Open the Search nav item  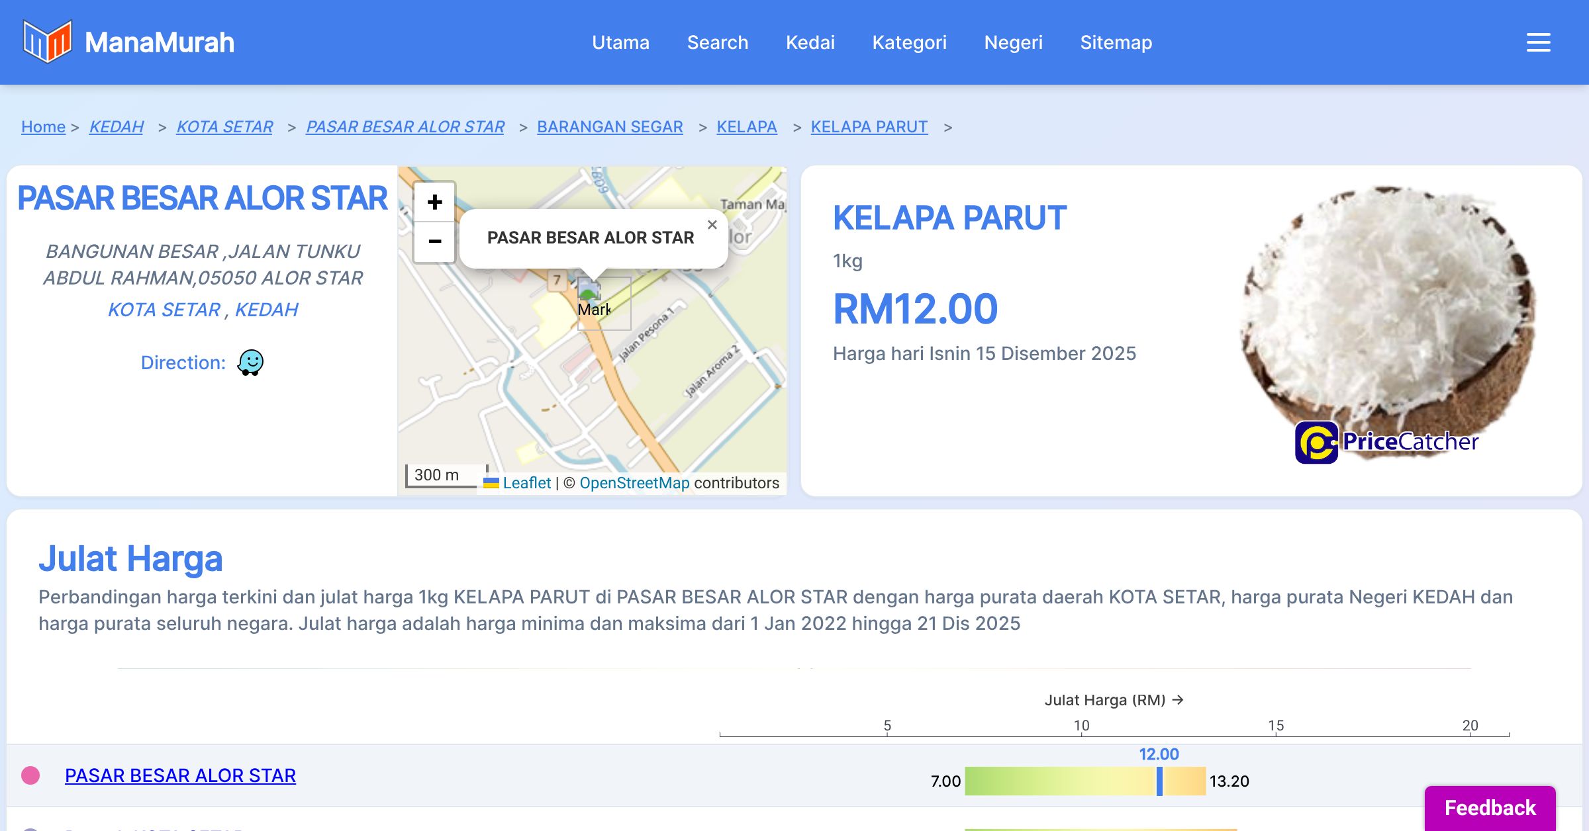[718, 42]
